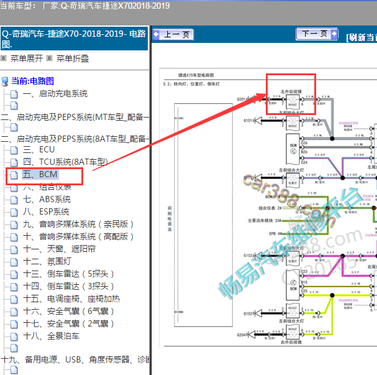Expand all menus via 菜单展开

tap(27, 58)
